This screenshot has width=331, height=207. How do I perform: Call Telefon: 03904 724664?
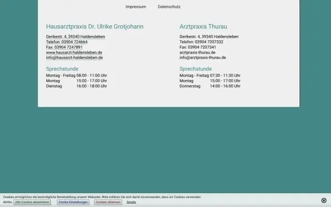(67, 42)
